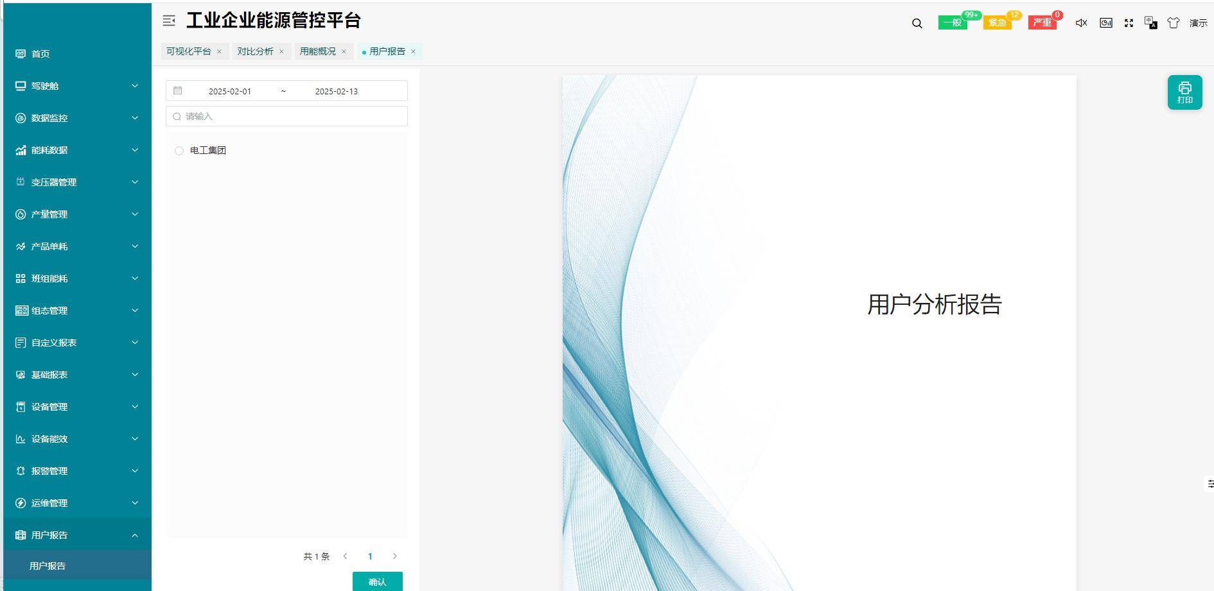1214x591 pixels.
Task: Click the screen display icon beside mute
Action: [1106, 22]
